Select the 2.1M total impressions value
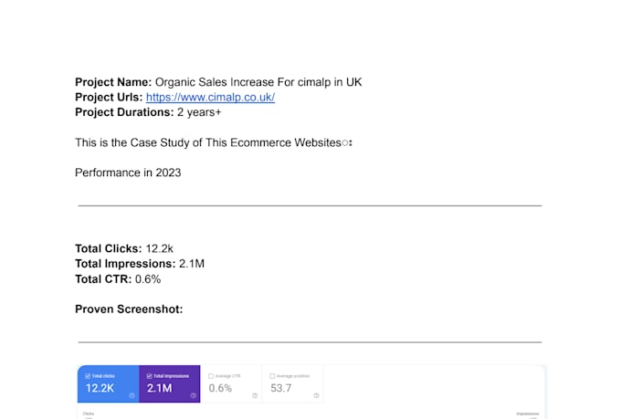 tap(160, 388)
